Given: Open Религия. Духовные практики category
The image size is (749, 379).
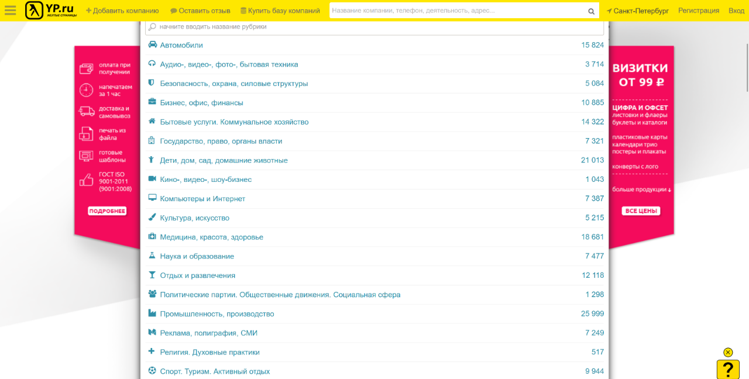Looking at the screenshot, I should pos(210,352).
